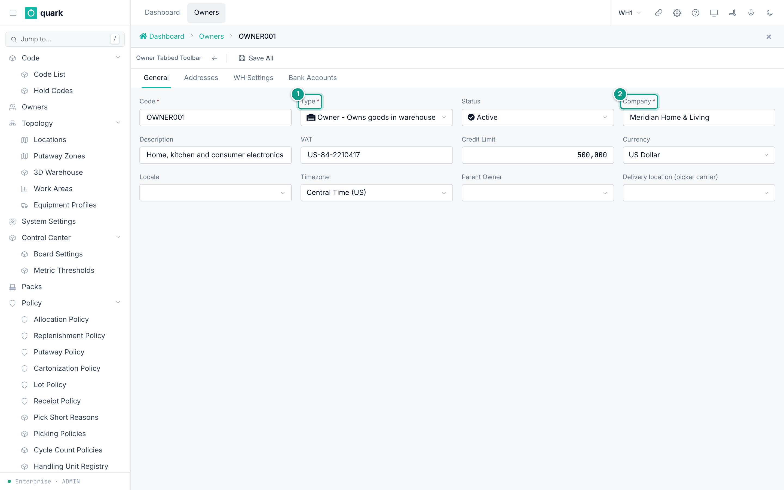This screenshot has height=490, width=784.
Task: Click the monitor display icon
Action: click(714, 13)
